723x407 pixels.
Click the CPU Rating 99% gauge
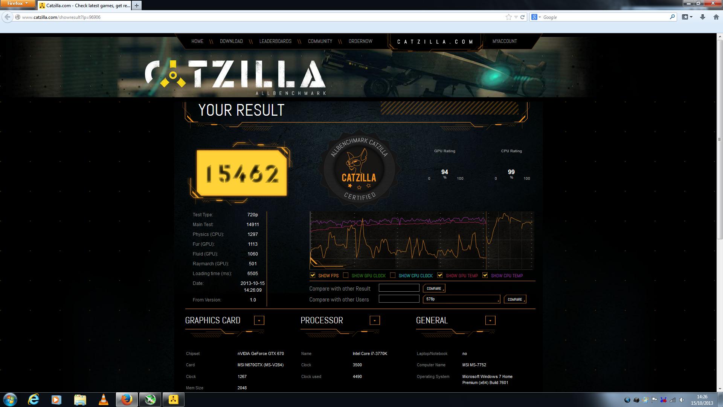click(511, 174)
